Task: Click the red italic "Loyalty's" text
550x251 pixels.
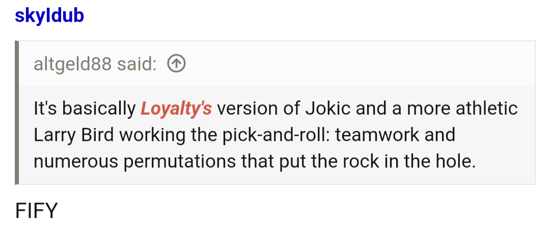Action: pos(176,108)
